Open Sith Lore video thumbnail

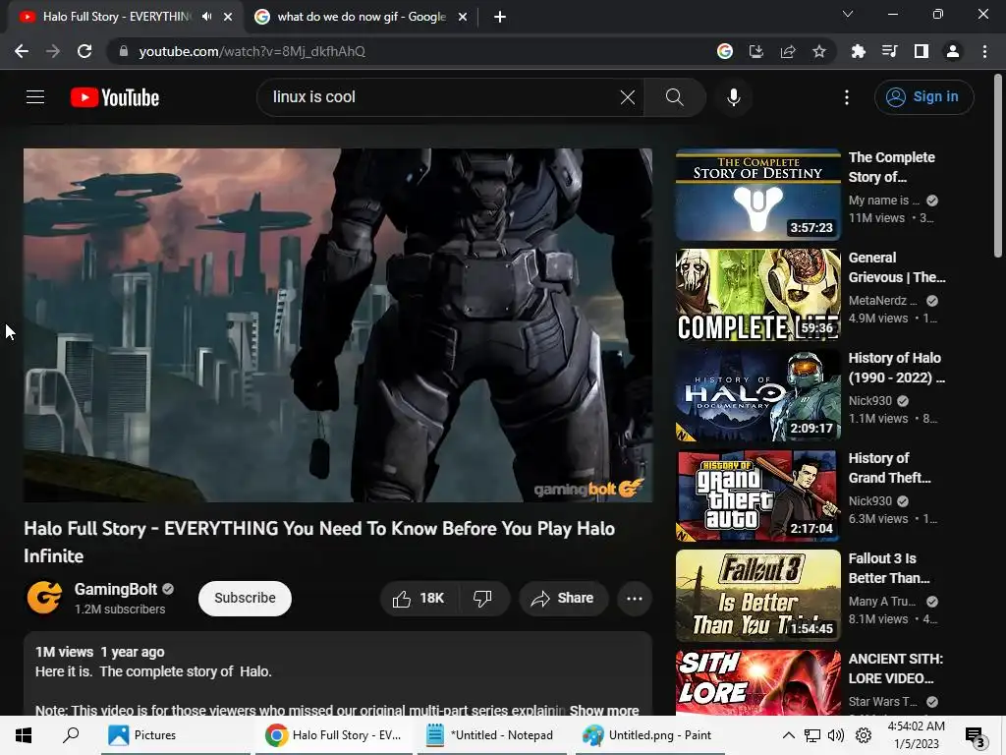pyautogui.click(x=757, y=682)
